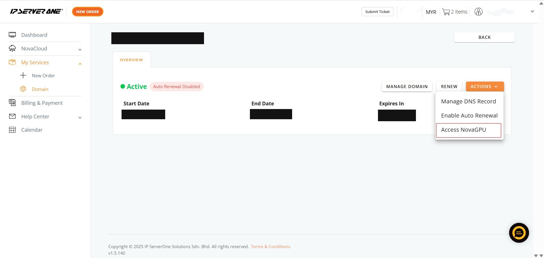The width and height of the screenshot is (544, 258).
Task: Open the live chat bubble widget
Action: coord(519,233)
